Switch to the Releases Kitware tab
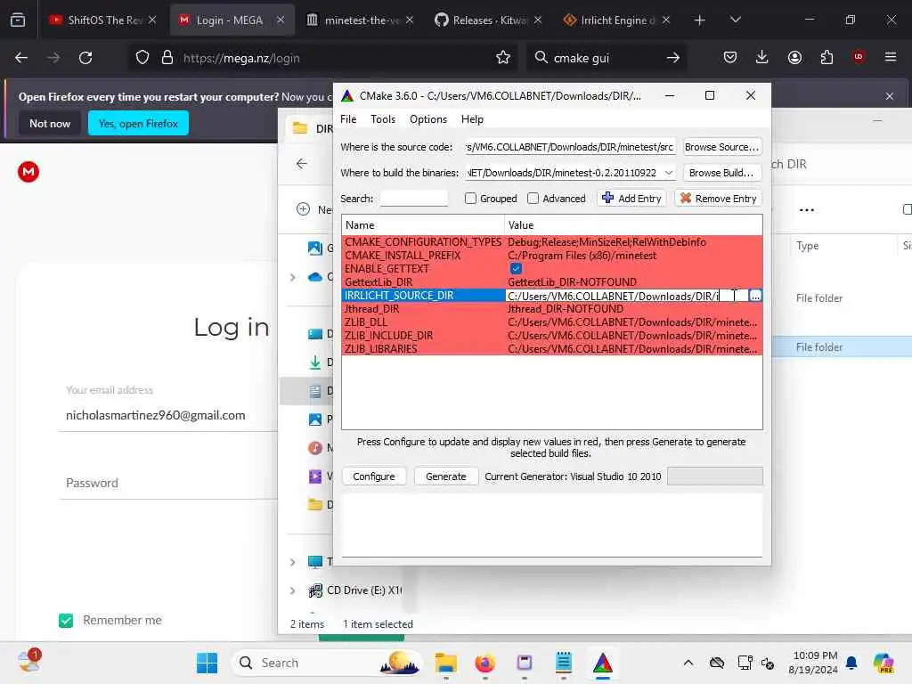 pyautogui.click(x=489, y=20)
